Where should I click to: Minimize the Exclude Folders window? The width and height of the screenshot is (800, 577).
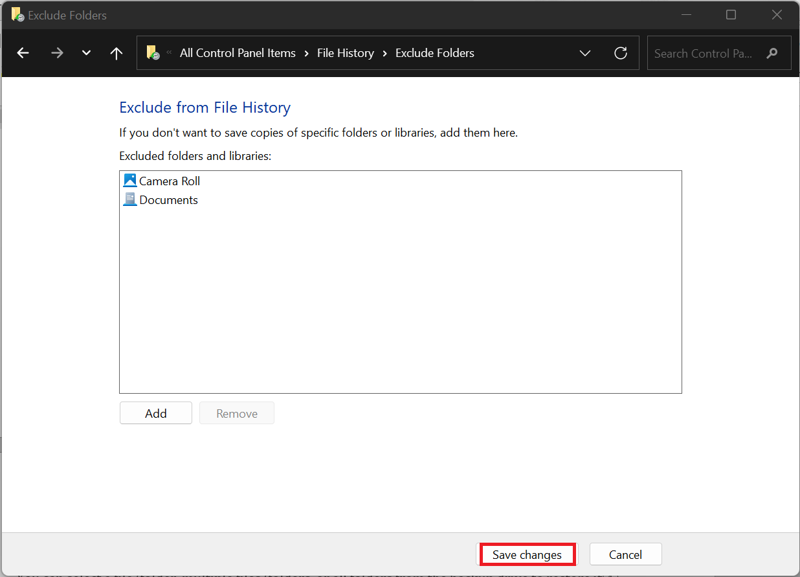(687, 14)
